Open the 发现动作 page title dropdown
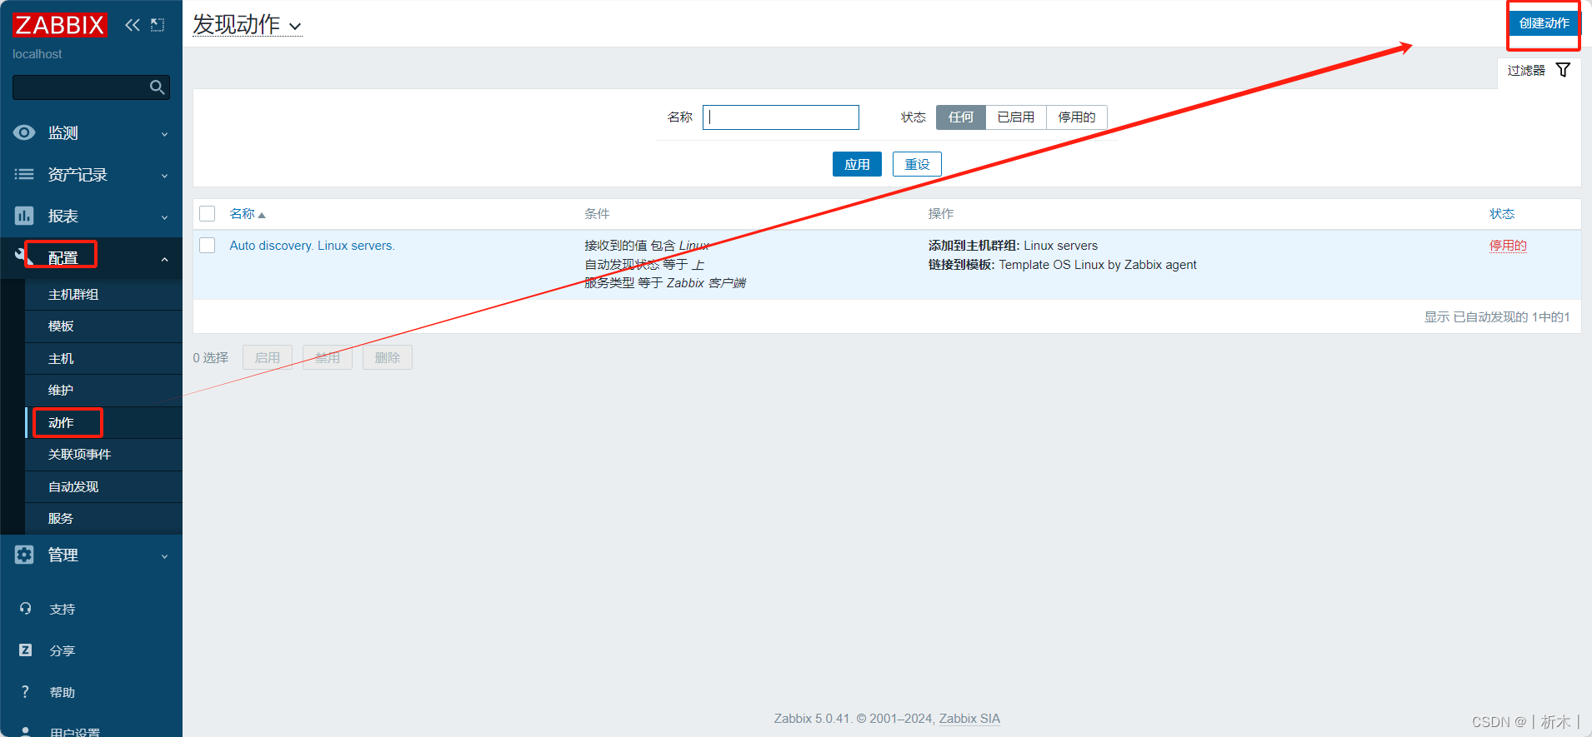This screenshot has height=737, width=1592. pyautogui.click(x=248, y=25)
